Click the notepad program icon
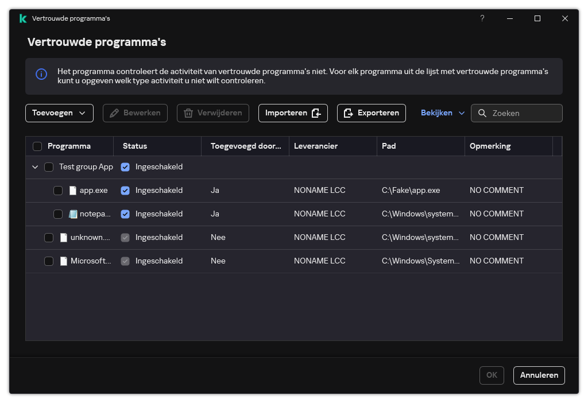 pyautogui.click(x=73, y=214)
